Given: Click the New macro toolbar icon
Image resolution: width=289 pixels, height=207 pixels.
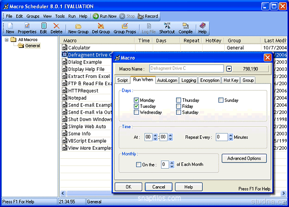Looking at the screenshot, I should click(x=10, y=28).
